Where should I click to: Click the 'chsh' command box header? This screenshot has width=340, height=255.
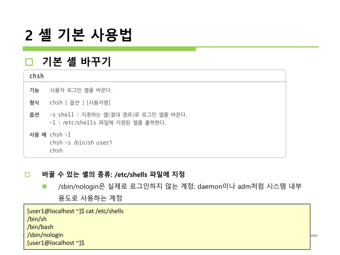coord(155,76)
